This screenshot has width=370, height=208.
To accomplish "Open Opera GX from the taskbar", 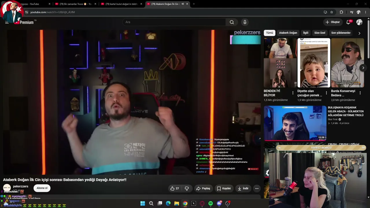I will click(x=202, y=203).
